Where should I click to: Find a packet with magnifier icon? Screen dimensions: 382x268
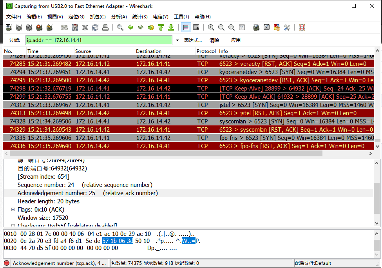click(x=120, y=27)
